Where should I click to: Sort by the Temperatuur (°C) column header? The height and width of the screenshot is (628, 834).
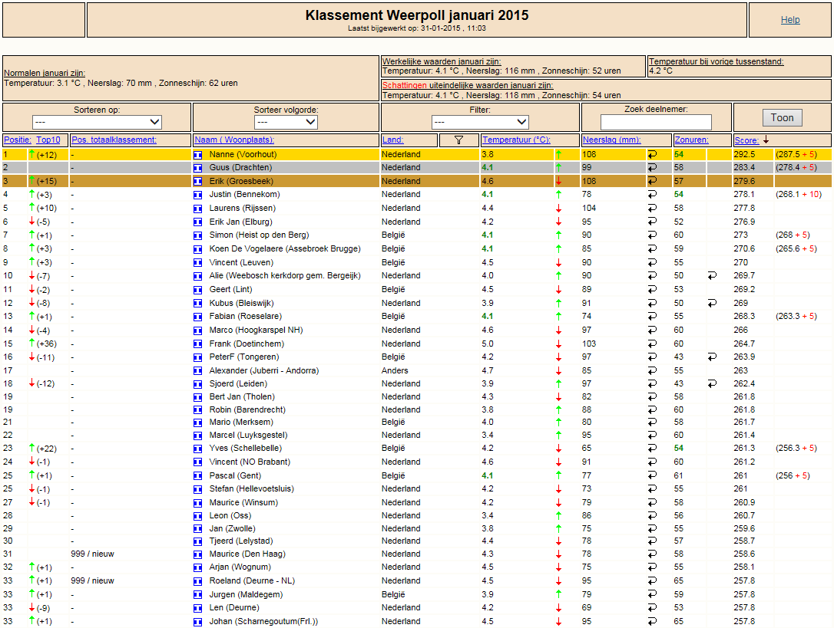[x=516, y=140]
